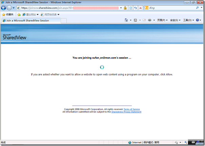The width and height of the screenshot is (205, 146).
Task: Expand the address bar history dropdown
Action: pyautogui.click(x=121, y=8)
